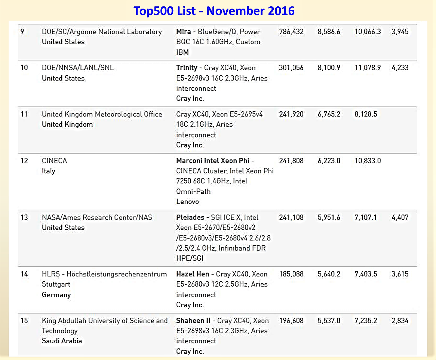Click 'Lenovo' vendor name
The height and width of the screenshot is (360, 436).
(187, 202)
